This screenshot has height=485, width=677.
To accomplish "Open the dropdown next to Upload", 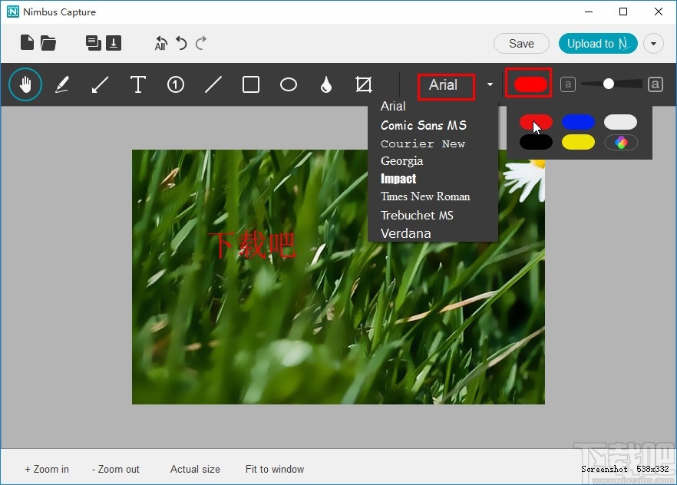I will 653,44.
